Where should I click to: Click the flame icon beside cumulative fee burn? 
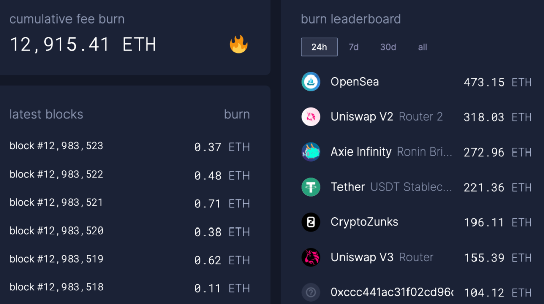click(239, 44)
